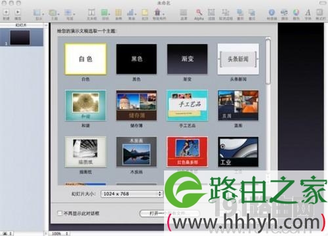Click the New slide plus icon
Image resolution: width=328 pixels, height=236 pixels.
pyautogui.click(x=6, y=12)
